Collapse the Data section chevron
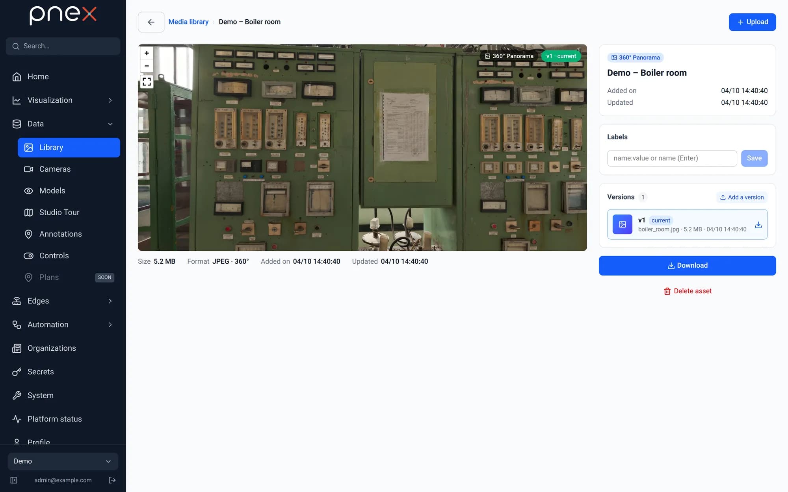788x492 pixels. tap(110, 124)
